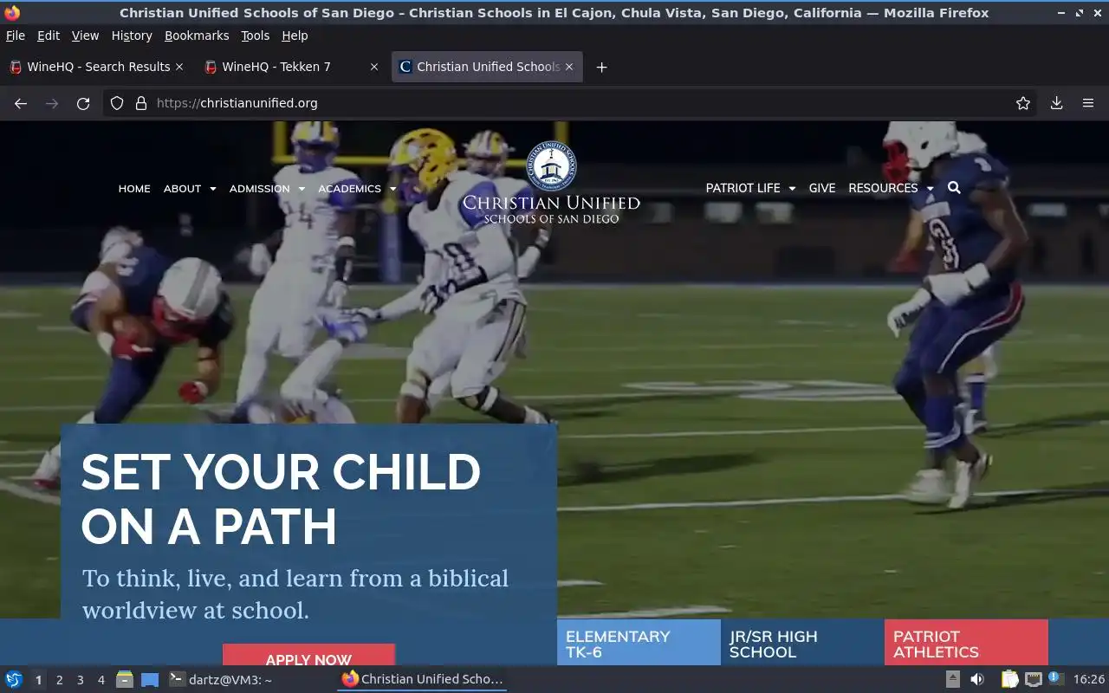Bookmark this page with the star icon
Image resolution: width=1109 pixels, height=693 pixels.
pos(1023,103)
